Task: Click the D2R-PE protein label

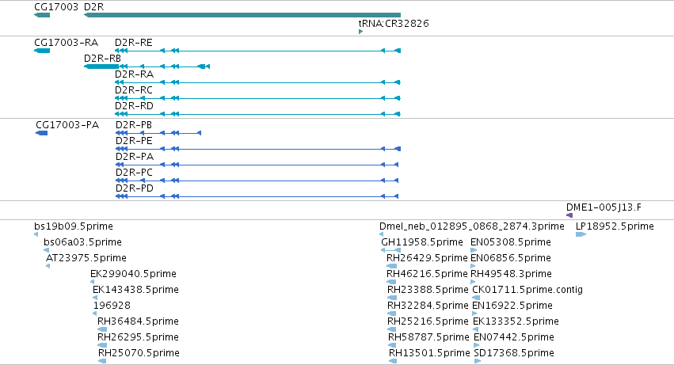Action: click(134, 141)
